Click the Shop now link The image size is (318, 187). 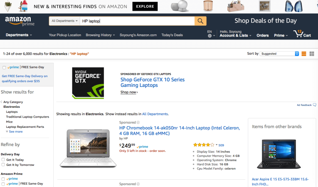[x=129, y=92]
